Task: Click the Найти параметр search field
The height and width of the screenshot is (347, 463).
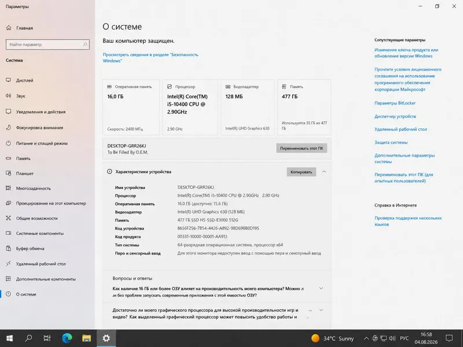Action: coord(47,45)
